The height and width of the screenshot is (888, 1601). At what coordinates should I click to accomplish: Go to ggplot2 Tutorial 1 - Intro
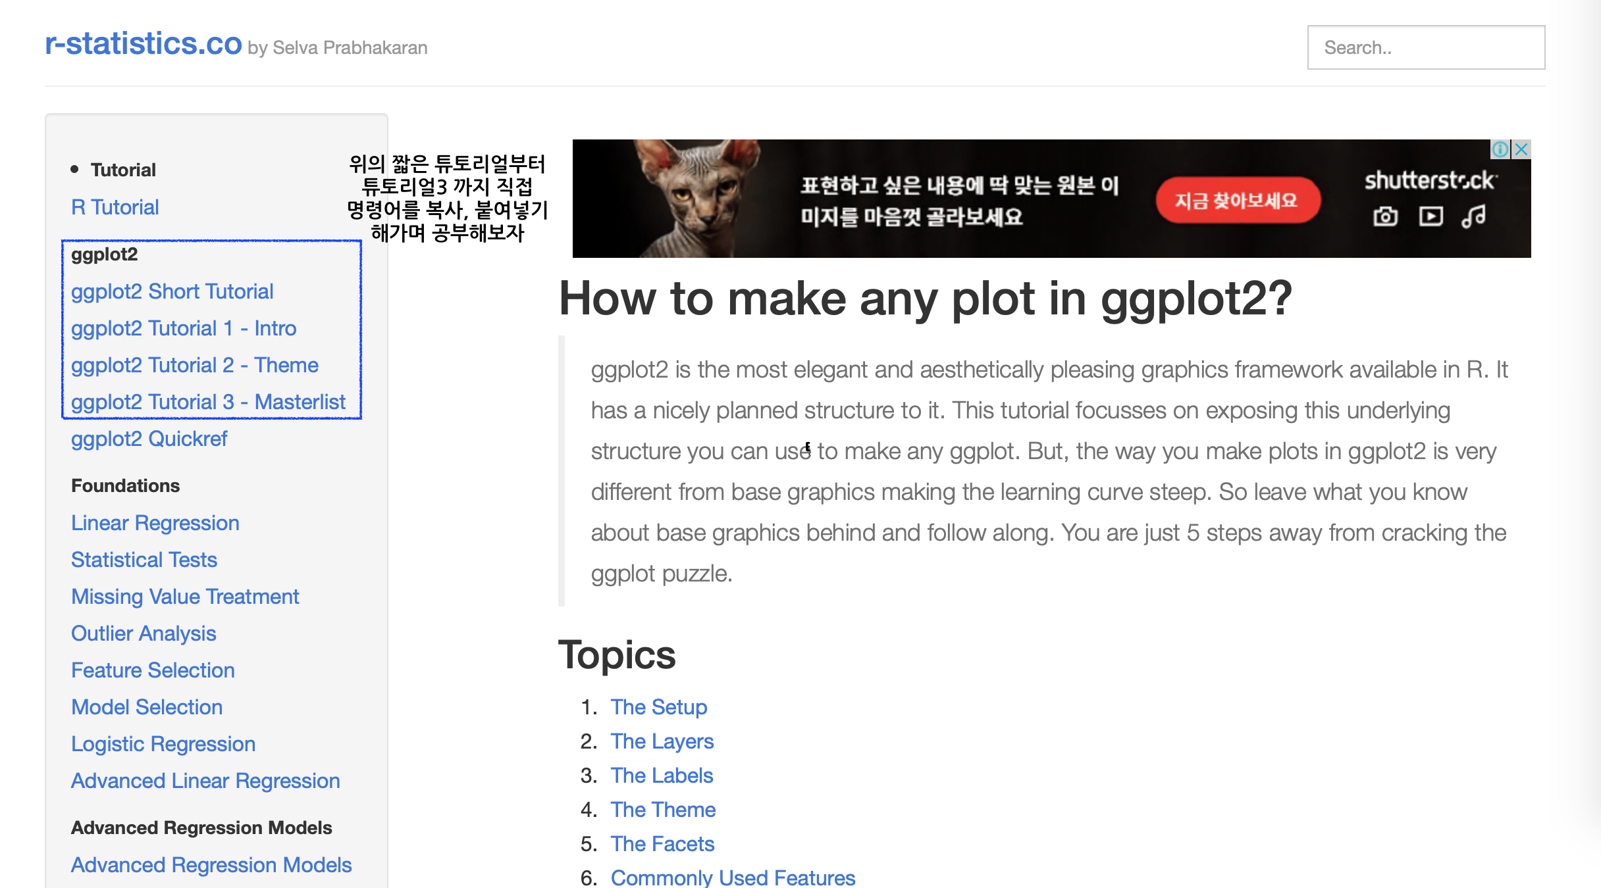tap(184, 328)
